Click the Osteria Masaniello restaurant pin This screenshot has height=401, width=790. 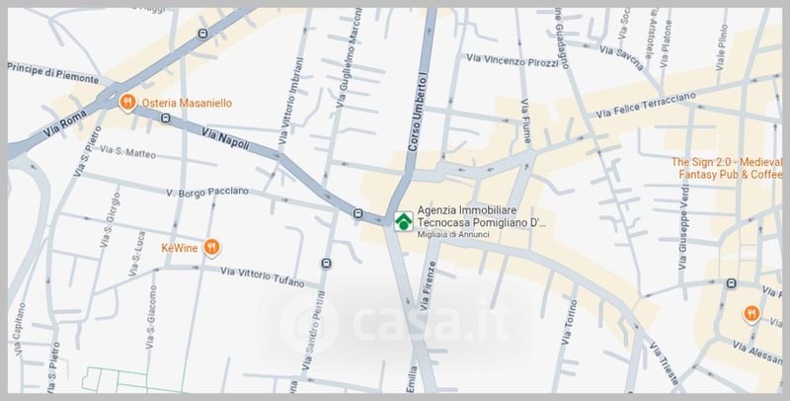pos(127,103)
